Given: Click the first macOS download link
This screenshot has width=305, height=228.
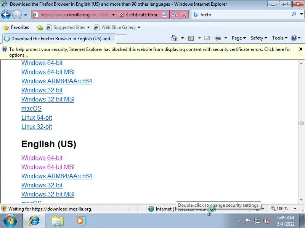Looking at the screenshot, I should pos(31,108).
